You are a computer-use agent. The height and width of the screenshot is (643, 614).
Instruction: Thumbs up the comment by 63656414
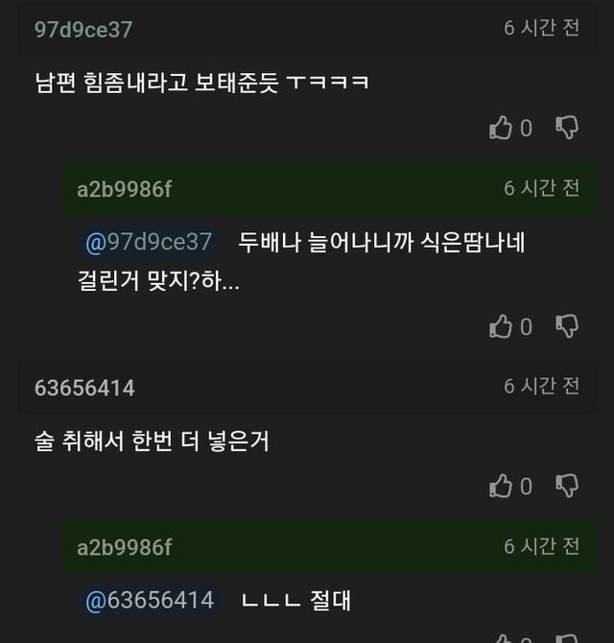[x=501, y=486]
